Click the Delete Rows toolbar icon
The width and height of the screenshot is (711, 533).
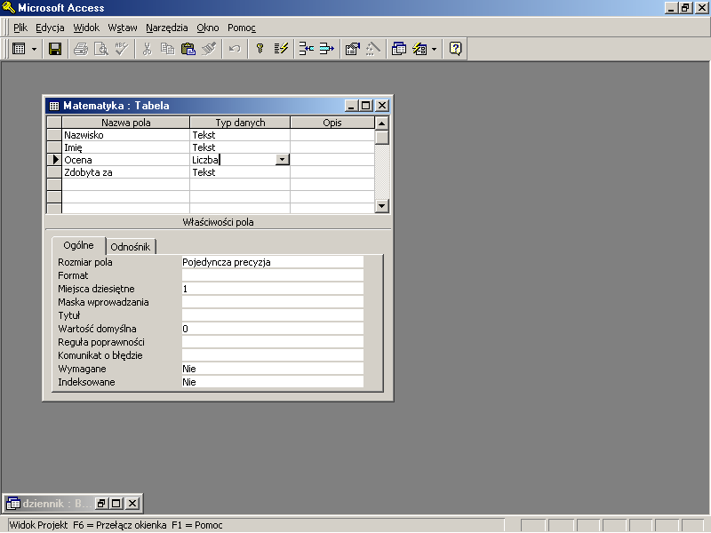(x=326, y=49)
